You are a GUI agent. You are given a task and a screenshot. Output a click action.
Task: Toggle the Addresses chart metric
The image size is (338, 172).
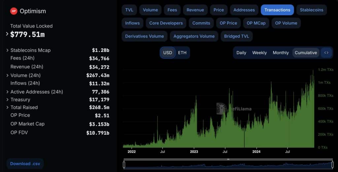point(244,10)
